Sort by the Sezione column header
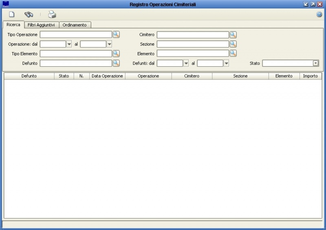The width and height of the screenshot is (326, 230). [x=240, y=76]
